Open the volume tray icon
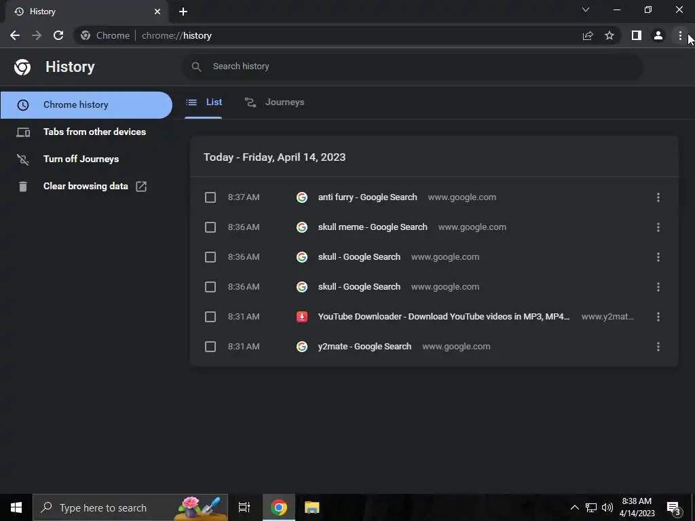Viewport: 695px width, 521px height. (607, 507)
